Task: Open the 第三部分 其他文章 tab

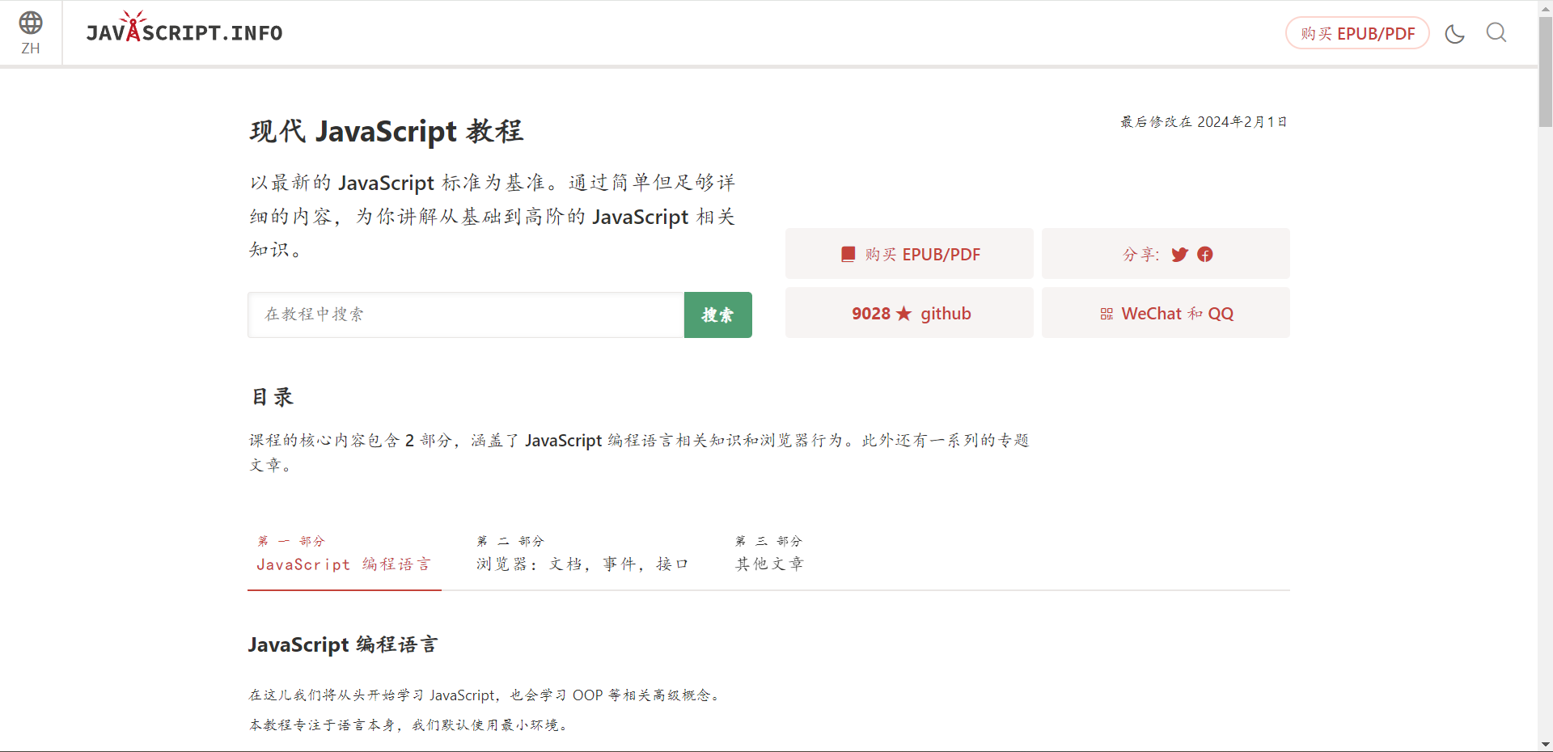Action: [x=769, y=554]
